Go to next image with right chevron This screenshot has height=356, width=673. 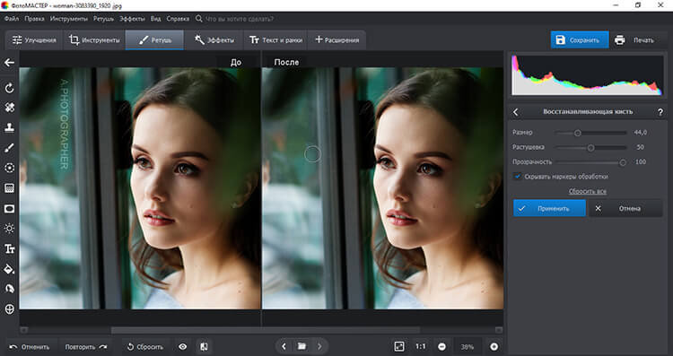tap(319, 346)
